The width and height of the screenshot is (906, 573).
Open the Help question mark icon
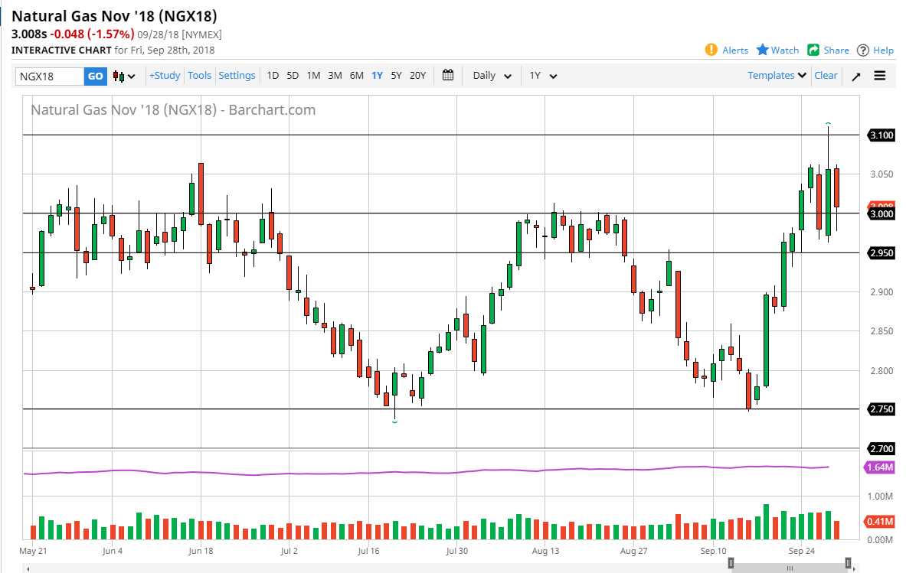click(863, 50)
